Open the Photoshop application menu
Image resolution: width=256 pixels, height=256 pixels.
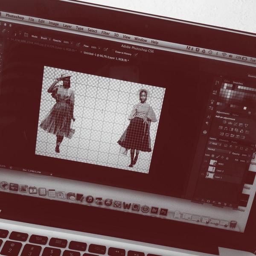click(15, 17)
